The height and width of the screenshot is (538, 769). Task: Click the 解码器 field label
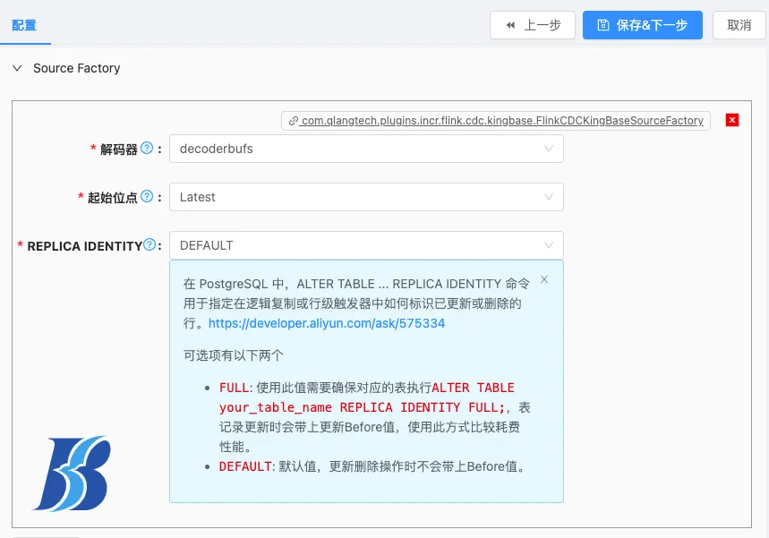click(x=119, y=149)
